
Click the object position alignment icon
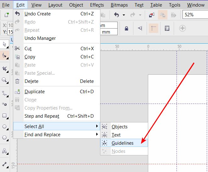click(140, 28)
